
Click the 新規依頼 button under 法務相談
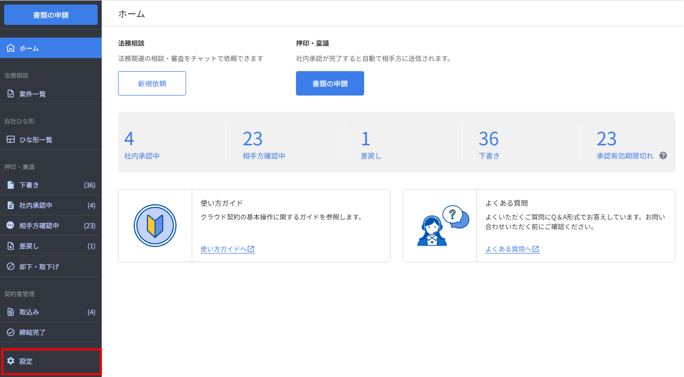152,83
